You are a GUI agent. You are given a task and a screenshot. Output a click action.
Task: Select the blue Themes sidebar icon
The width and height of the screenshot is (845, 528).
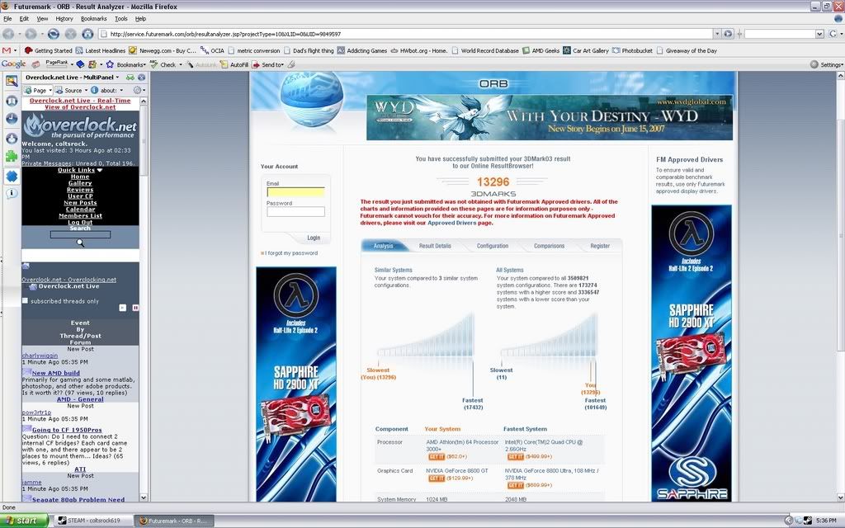point(12,176)
